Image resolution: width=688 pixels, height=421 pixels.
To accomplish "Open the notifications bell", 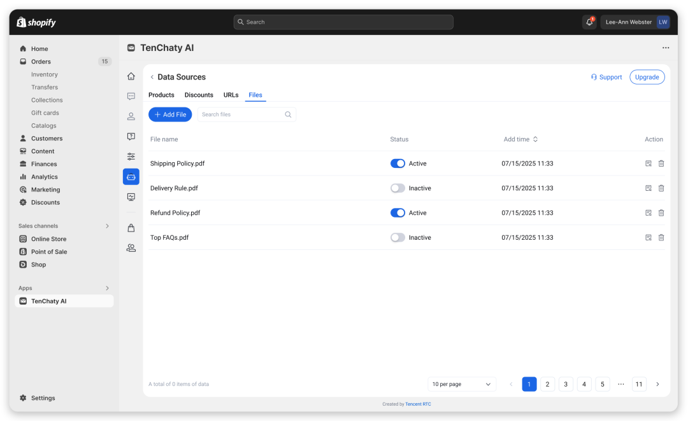I will (589, 22).
